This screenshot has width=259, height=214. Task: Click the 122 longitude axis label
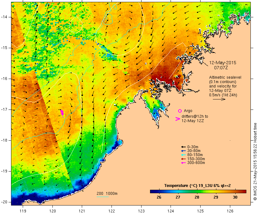click(112, 211)
